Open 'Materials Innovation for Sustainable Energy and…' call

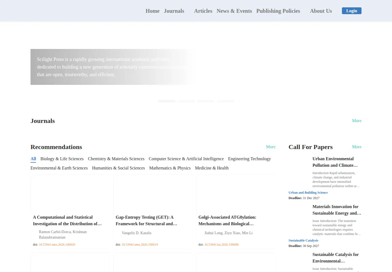[337, 210]
